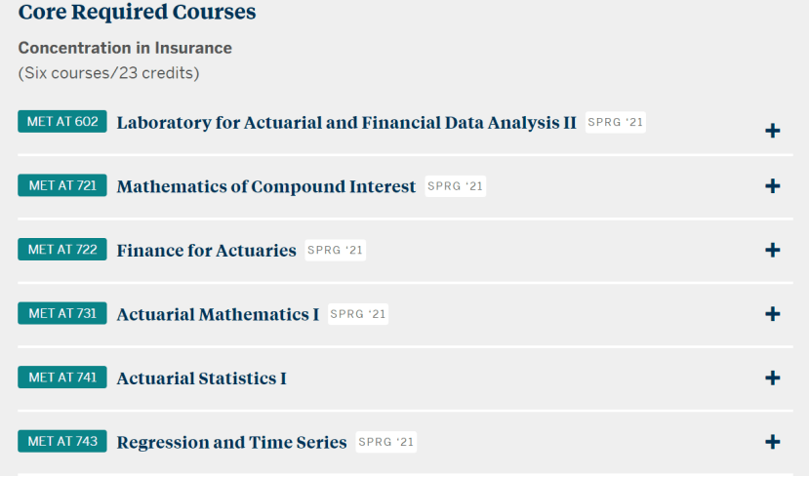Click the SPRG '21 tag beside Regression and Time Series
The height and width of the screenshot is (477, 810).
click(x=386, y=442)
